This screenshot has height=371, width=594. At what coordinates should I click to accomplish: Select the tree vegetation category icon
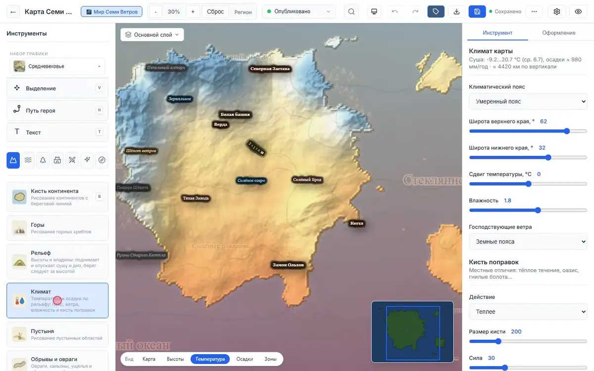coord(43,160)
